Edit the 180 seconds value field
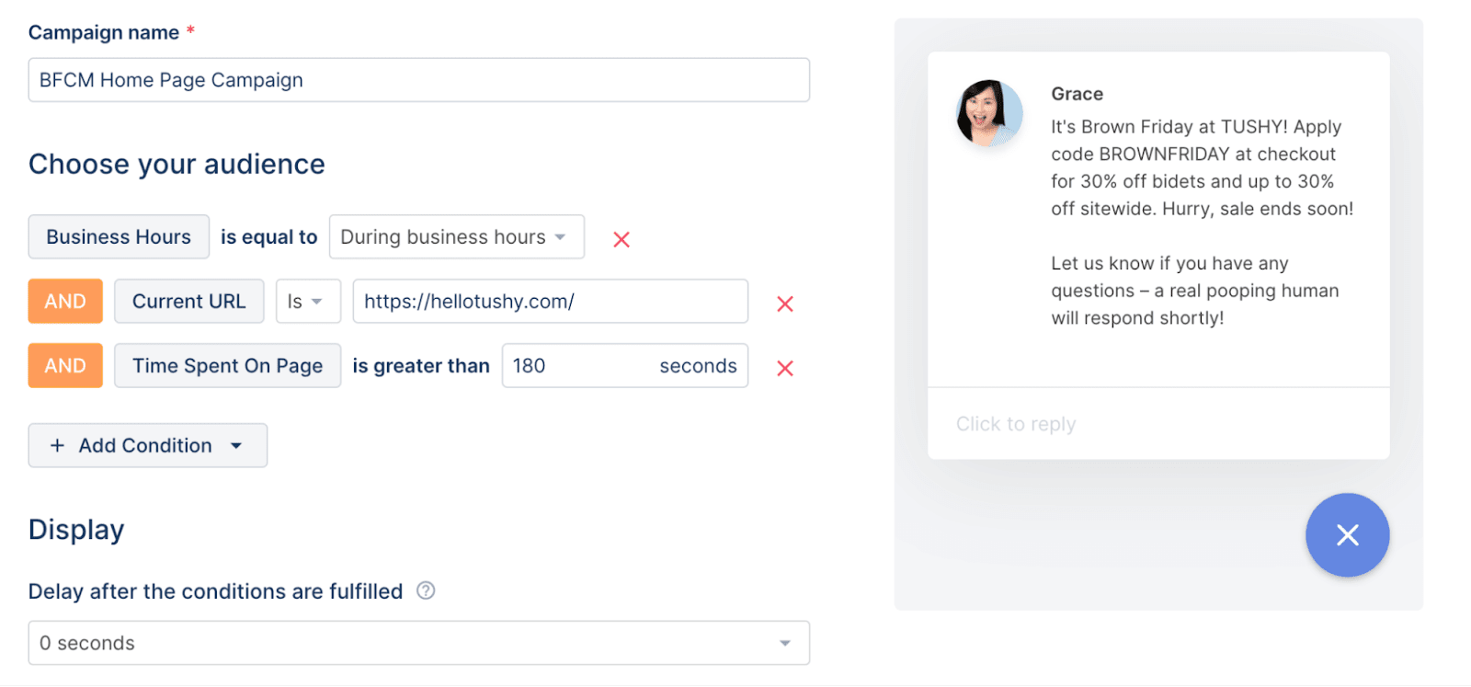Screen dimensions: 1471x687 point(625,365)
